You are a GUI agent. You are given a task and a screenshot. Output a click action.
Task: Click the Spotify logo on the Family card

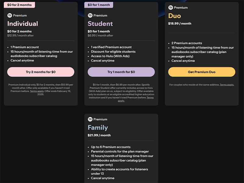90,119
